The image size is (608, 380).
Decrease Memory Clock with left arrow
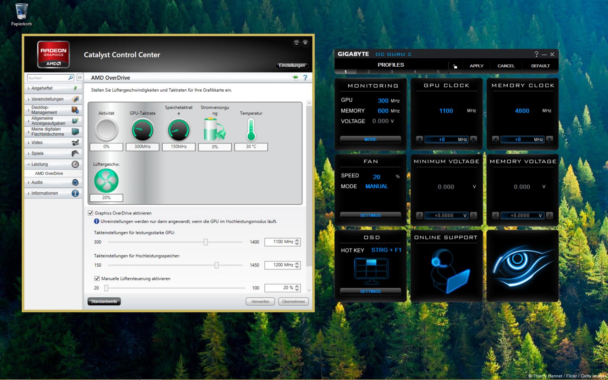(x=496, y=139)
